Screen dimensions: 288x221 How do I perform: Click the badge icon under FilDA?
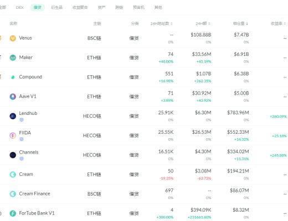pos(22,139)
